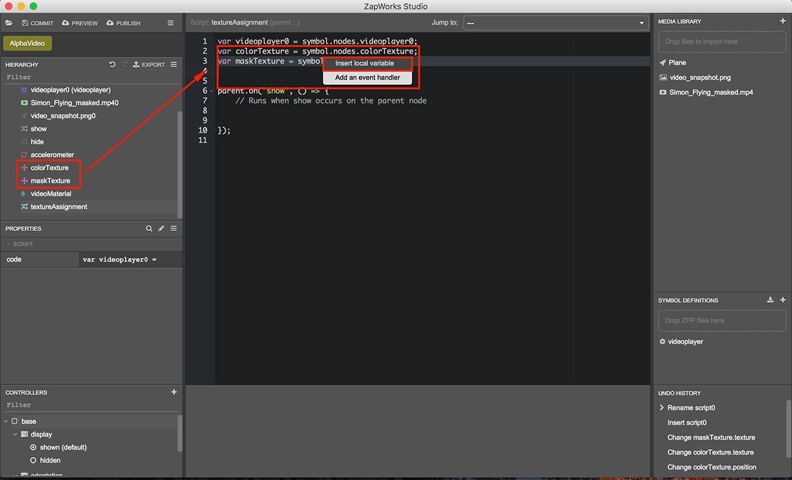Add a new controller with plus icon
The image size is (792, 480).
coord(174,392)
